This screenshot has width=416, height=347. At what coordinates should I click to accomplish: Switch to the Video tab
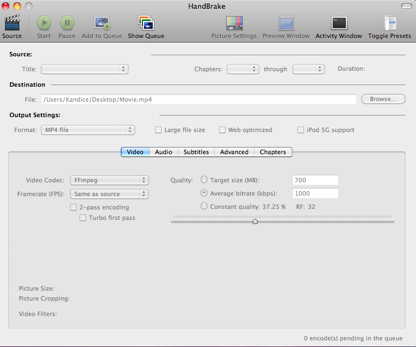click(135, 152)
